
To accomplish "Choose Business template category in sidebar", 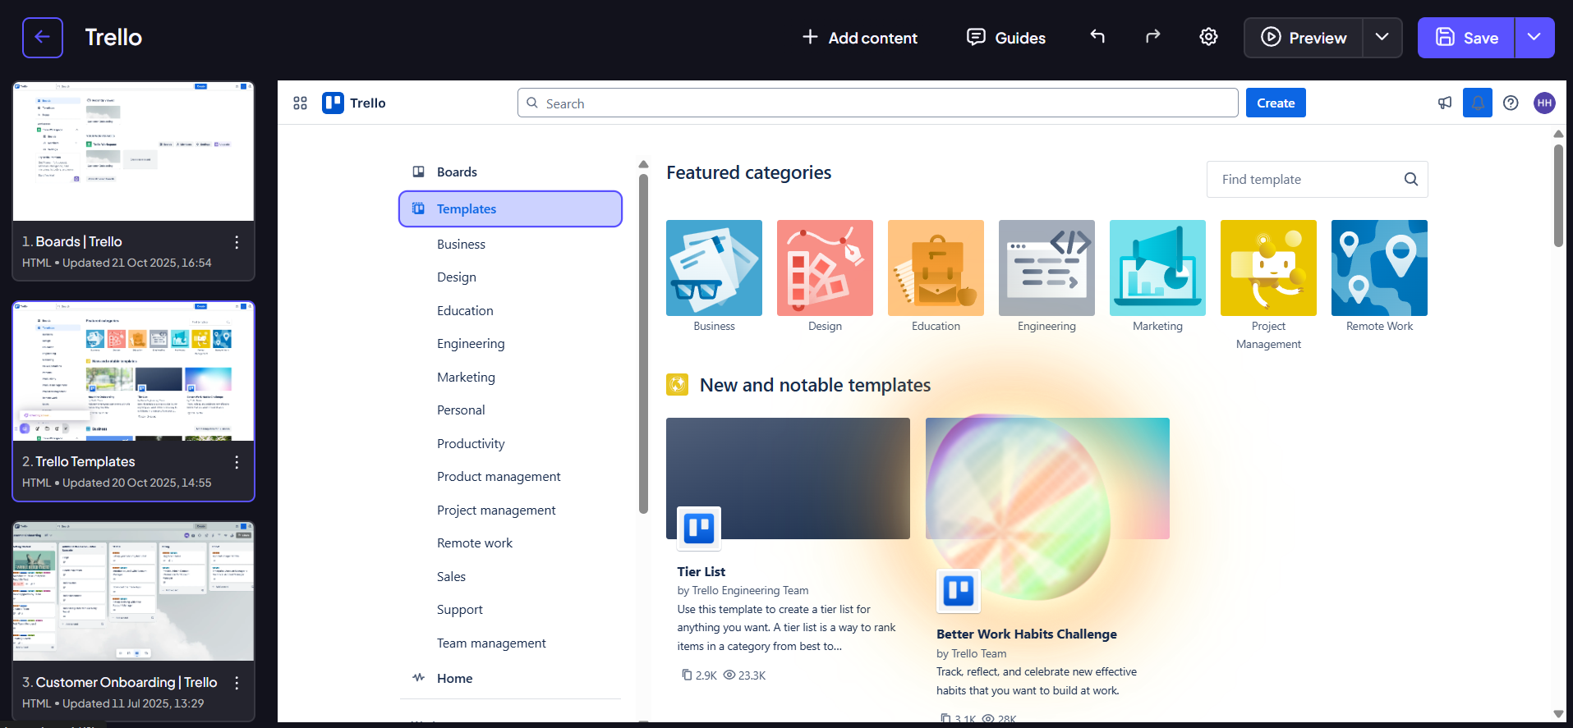I will point(461,245).
